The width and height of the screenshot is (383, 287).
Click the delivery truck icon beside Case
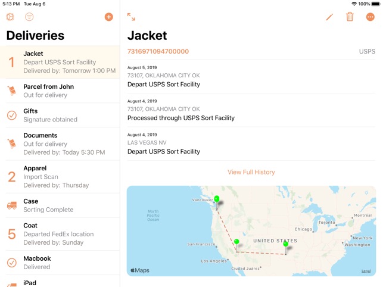coord(12,205)
